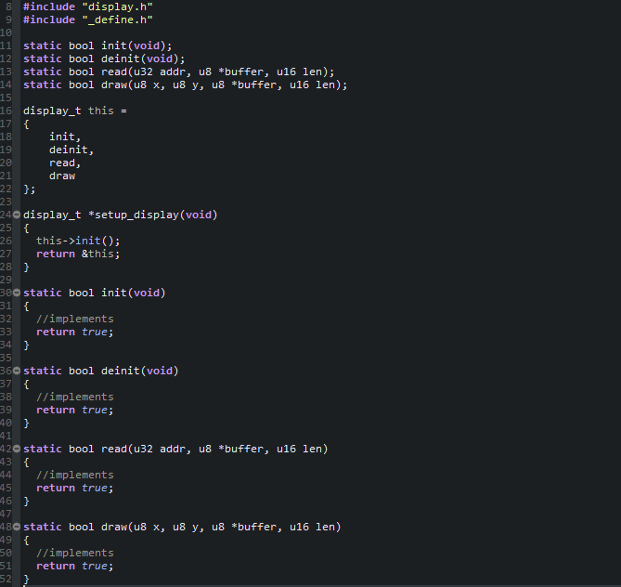The image size is (621, 587).
Task: Collapse the setup_display function fold marker
Action: tap(17, 215)
